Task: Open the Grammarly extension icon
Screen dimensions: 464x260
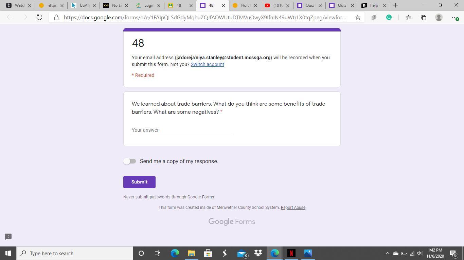Action: [x=389, y=17]
